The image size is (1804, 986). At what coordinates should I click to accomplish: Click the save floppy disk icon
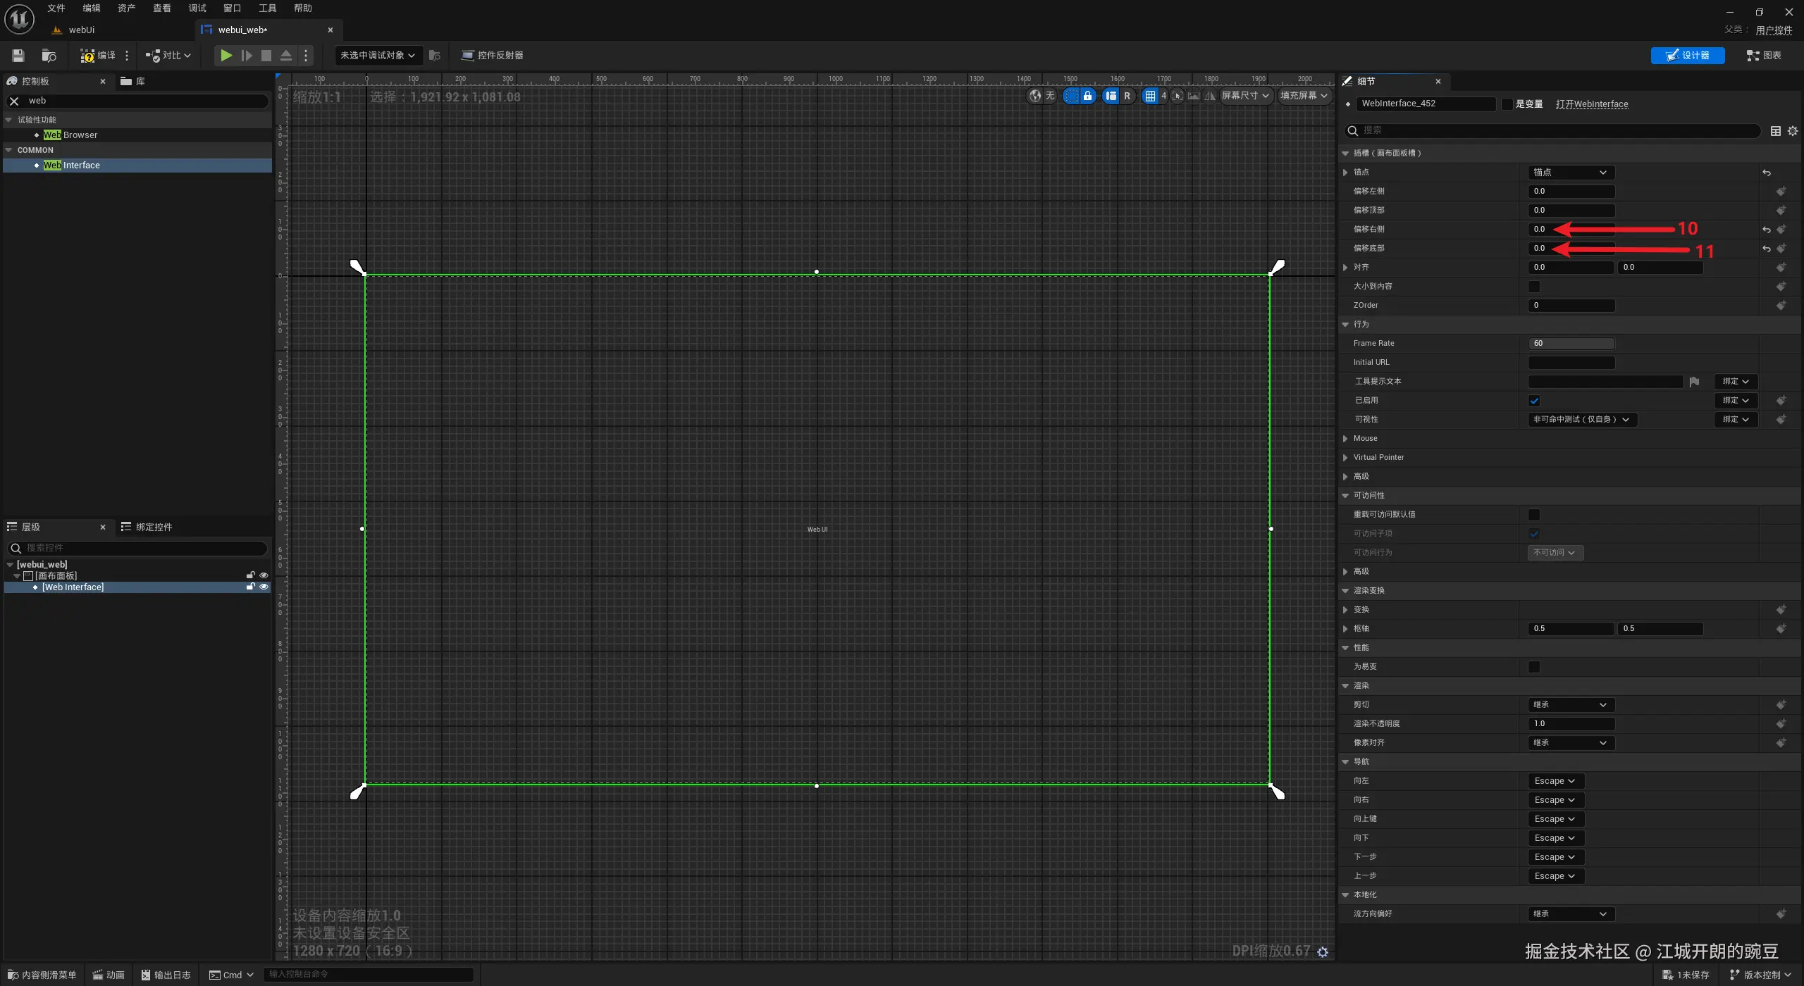(x=18, y=56)
